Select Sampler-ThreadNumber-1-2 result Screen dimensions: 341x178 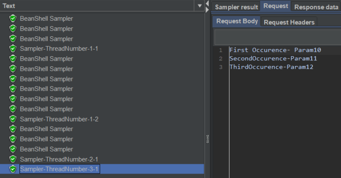(59, 119)
